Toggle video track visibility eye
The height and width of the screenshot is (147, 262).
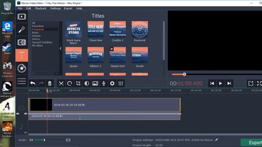(18, 114)
